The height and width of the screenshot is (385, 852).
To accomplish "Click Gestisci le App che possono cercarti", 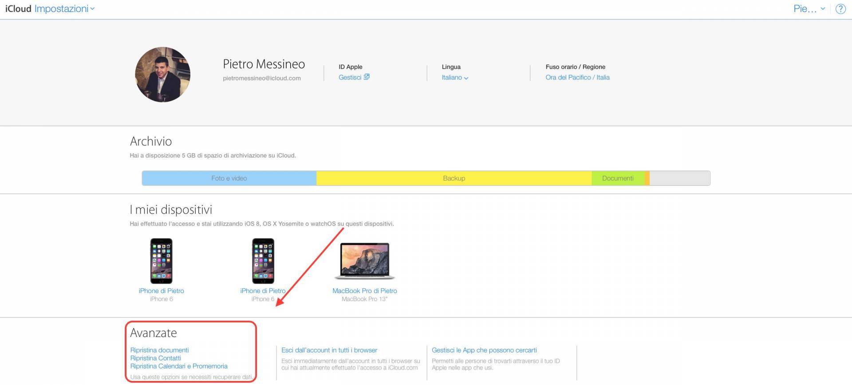I will (484, 350).
